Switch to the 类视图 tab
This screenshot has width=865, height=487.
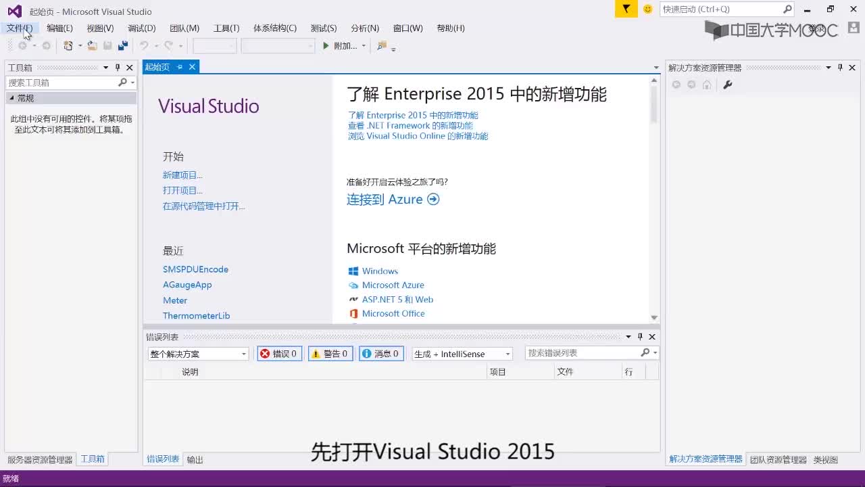825,459
